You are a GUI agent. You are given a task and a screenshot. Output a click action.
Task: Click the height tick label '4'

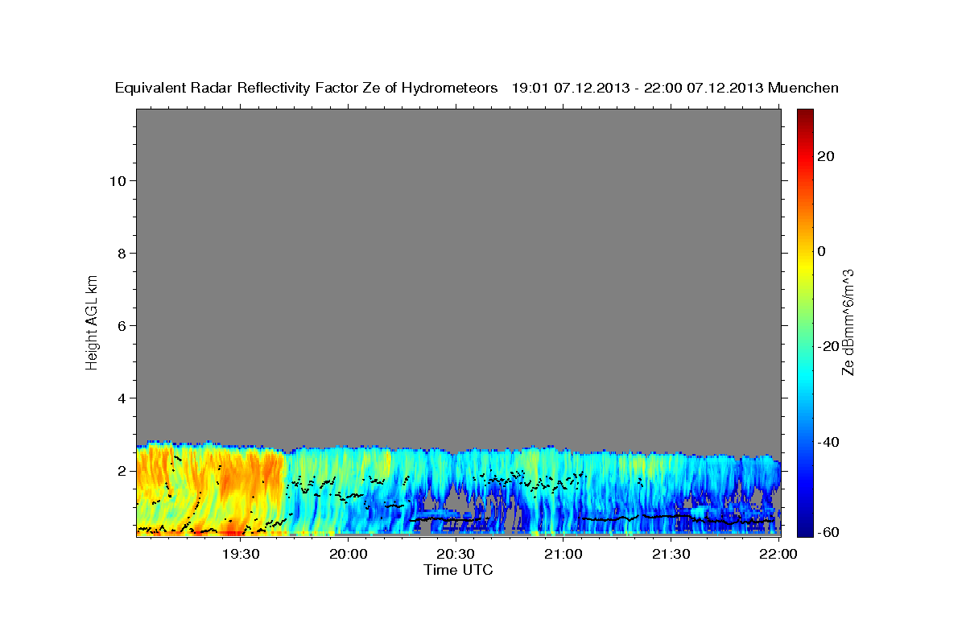click(121, 398)
